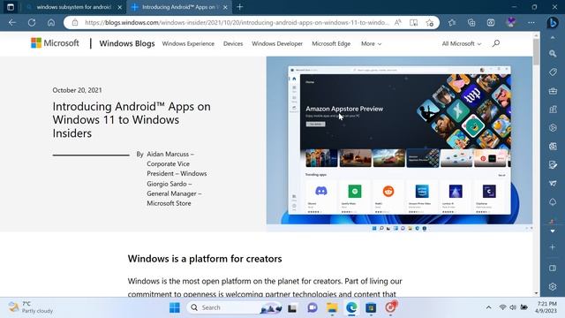
Task: View site information lock icon
Action: [x=75, y=22]
